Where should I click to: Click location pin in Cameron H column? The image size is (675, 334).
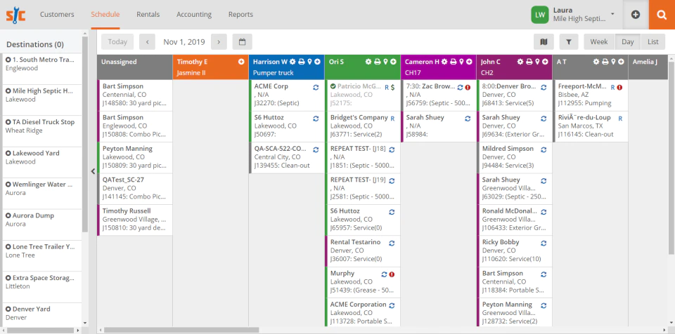coord(461,62)
